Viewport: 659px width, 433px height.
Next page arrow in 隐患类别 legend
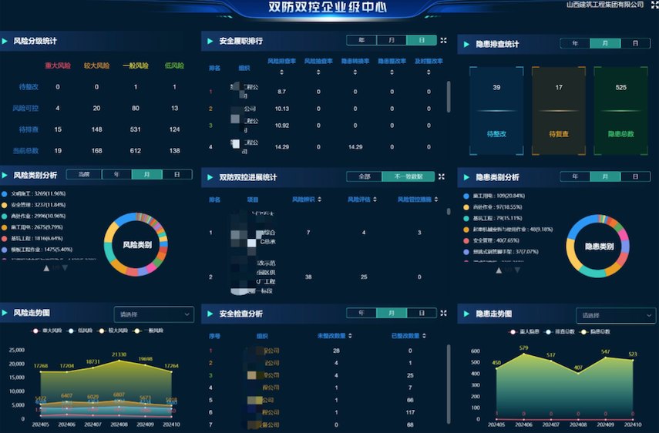point(516,270)
